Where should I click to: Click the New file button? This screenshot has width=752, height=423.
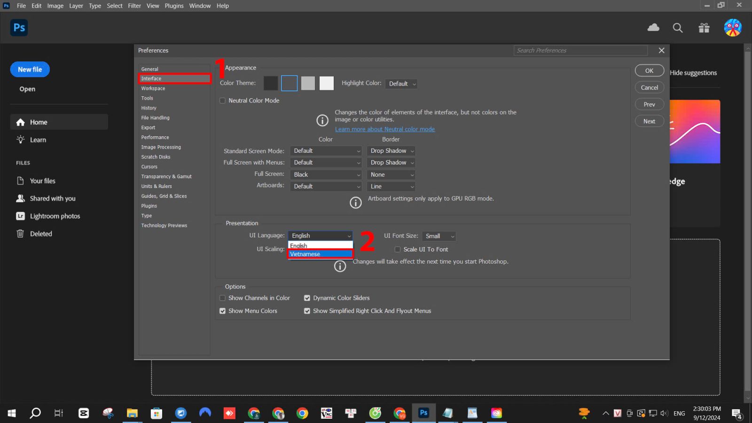[x=30, y=70]
